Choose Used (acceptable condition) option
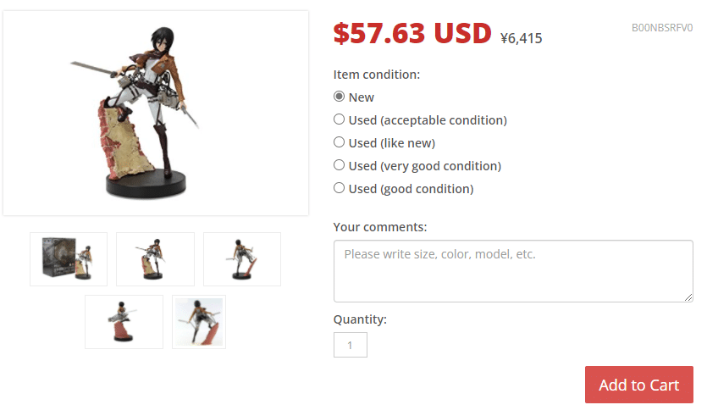The image size is (707, 416). pyautogui.click(x=339, y=119)
